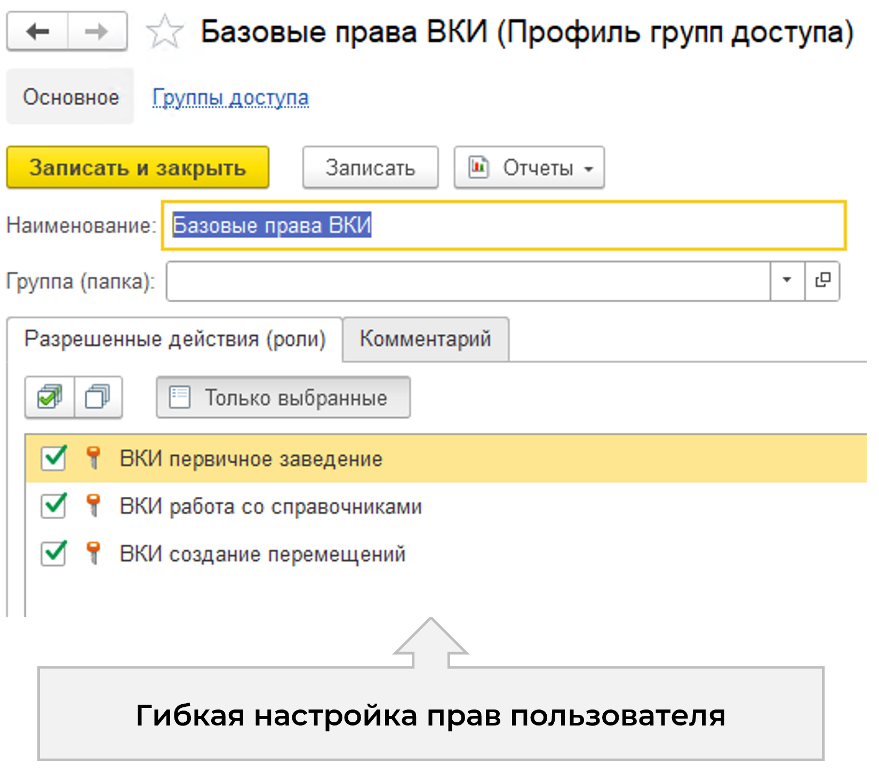
Task: Open the Группы доступа link
Action: coord(230,98)
